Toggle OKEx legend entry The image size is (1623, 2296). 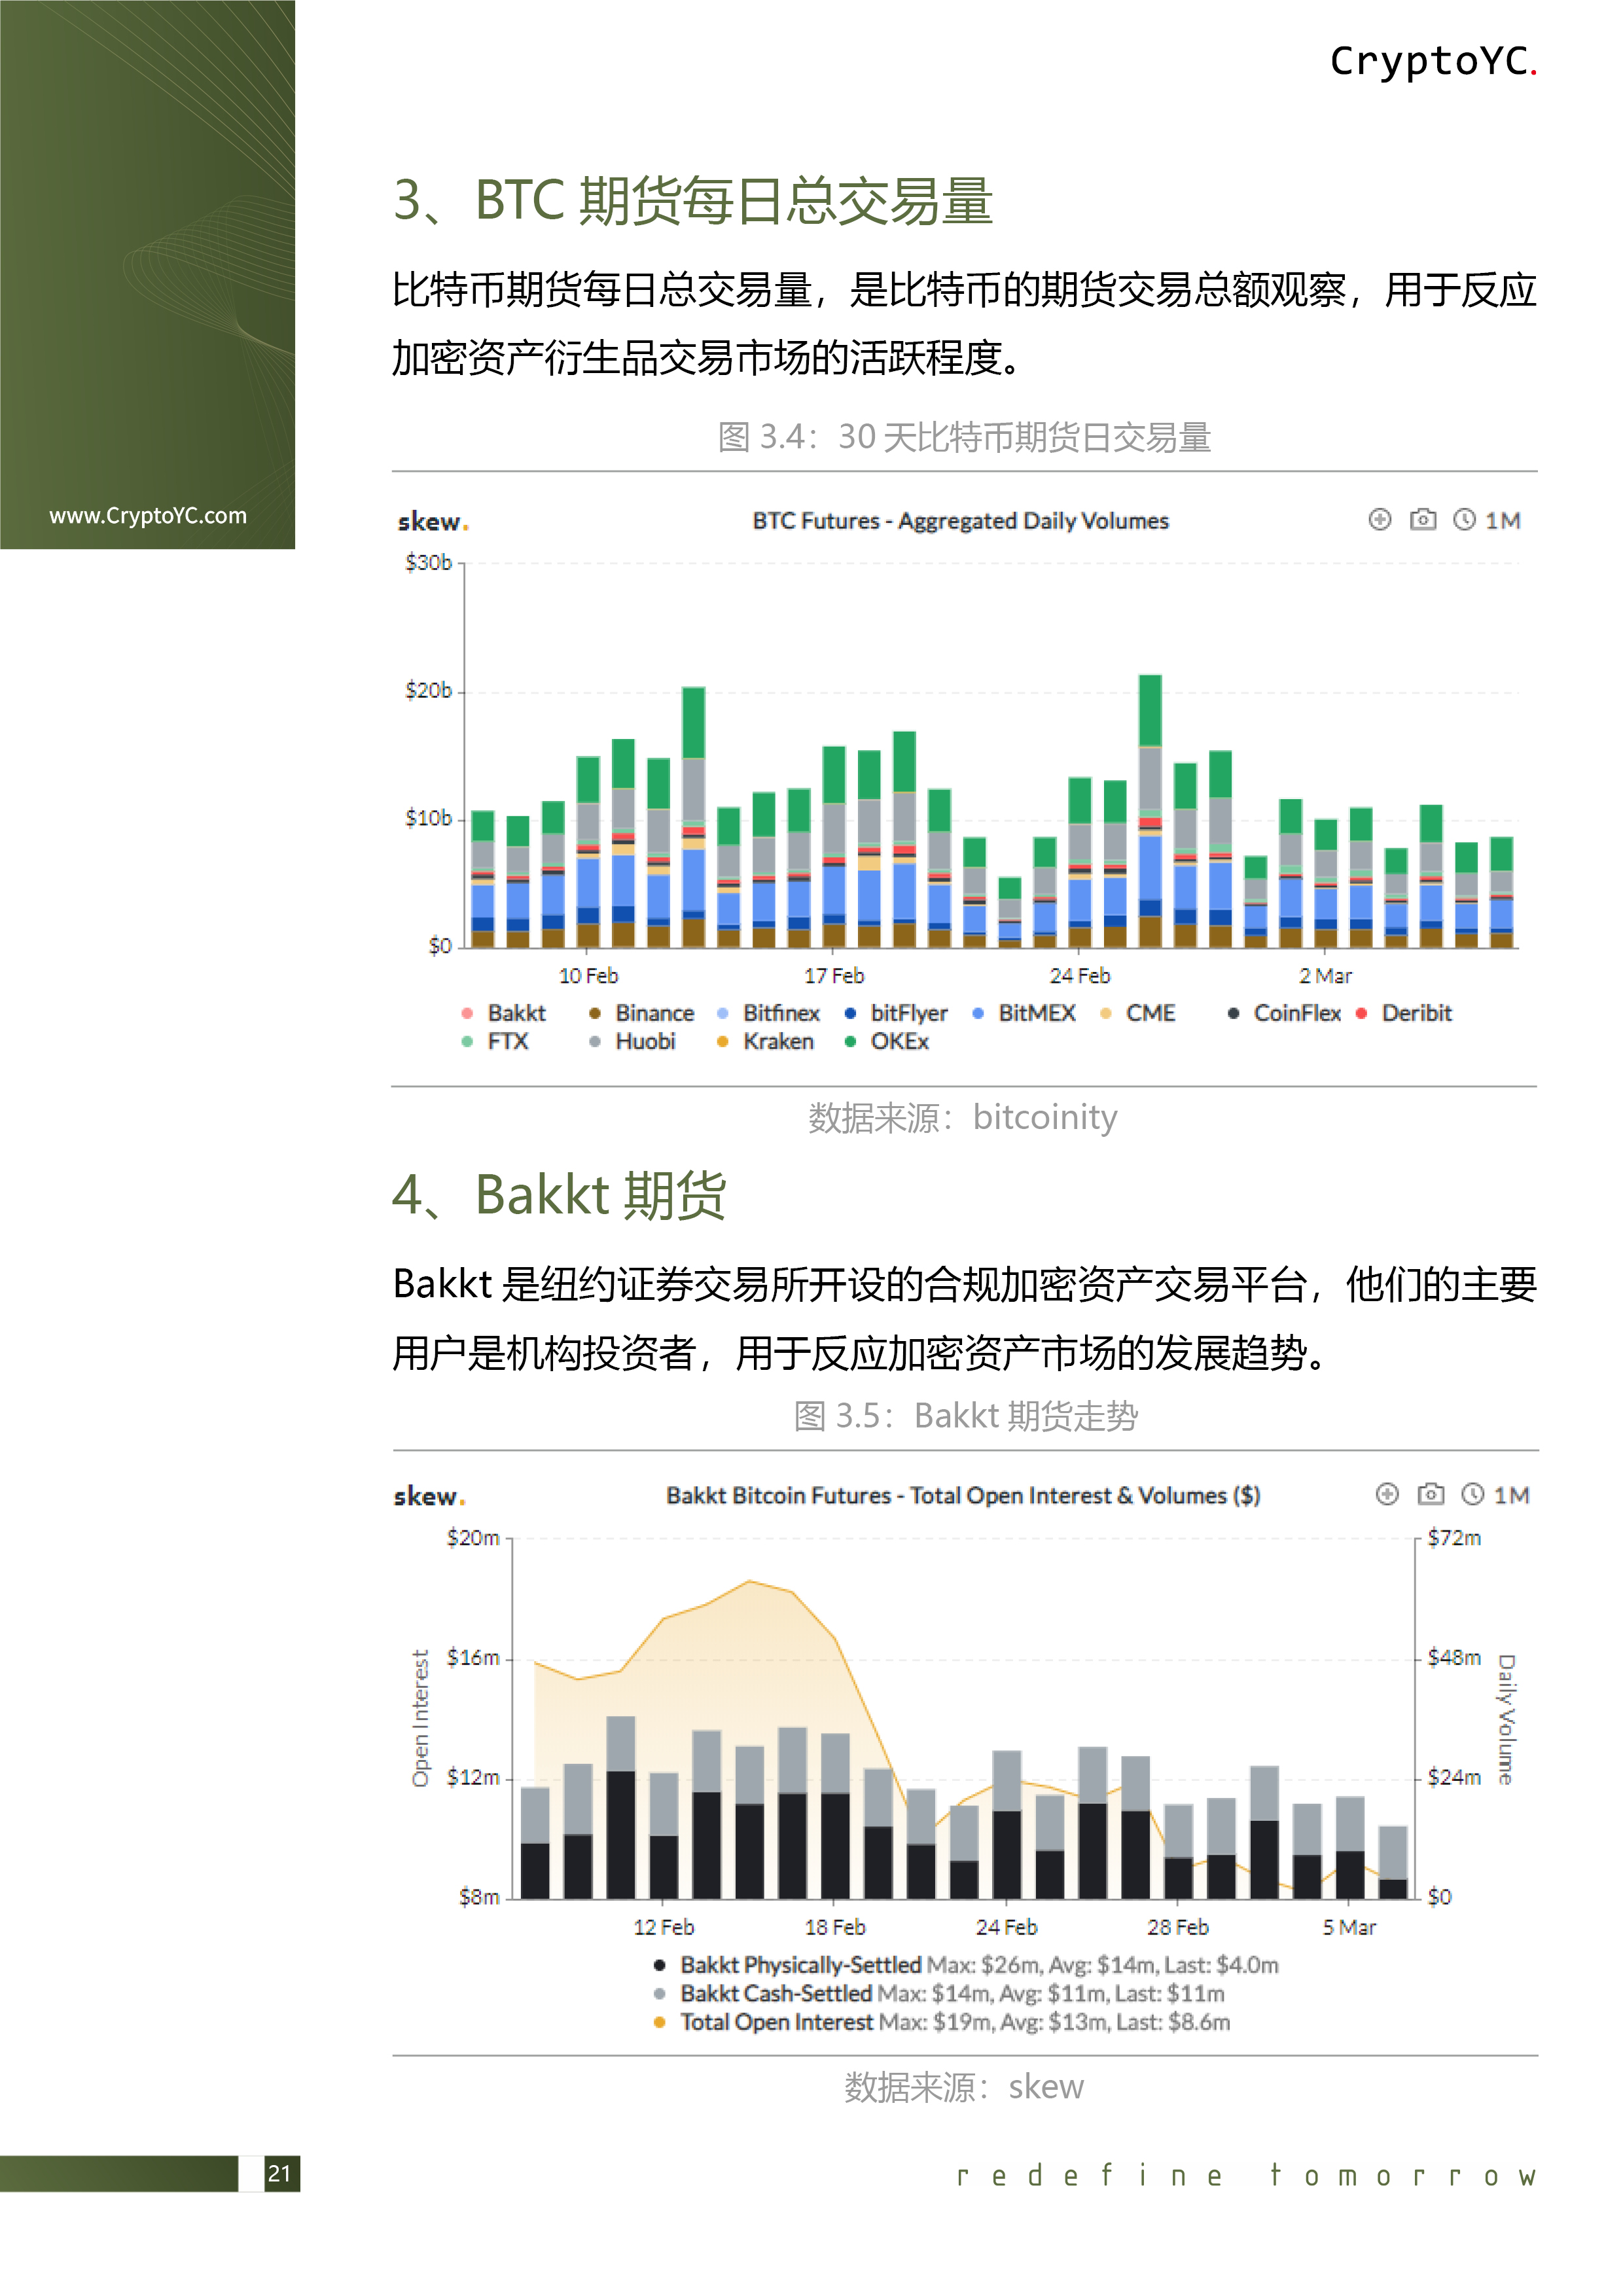pyautogui.click(x=887, y=1041)
